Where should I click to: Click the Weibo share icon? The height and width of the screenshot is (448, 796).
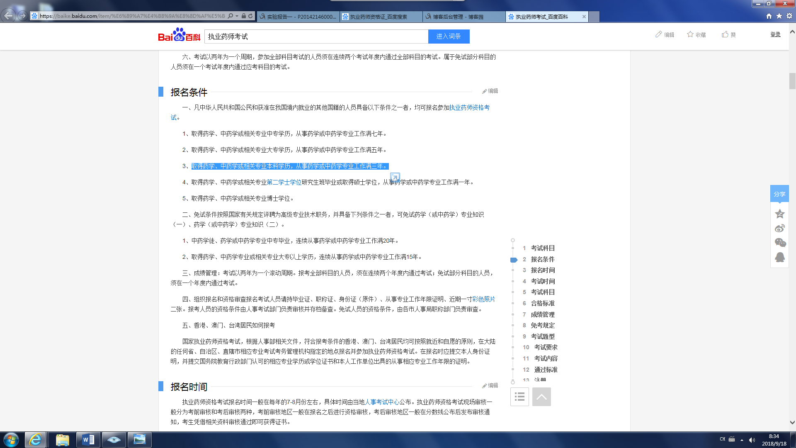point(779,228)
